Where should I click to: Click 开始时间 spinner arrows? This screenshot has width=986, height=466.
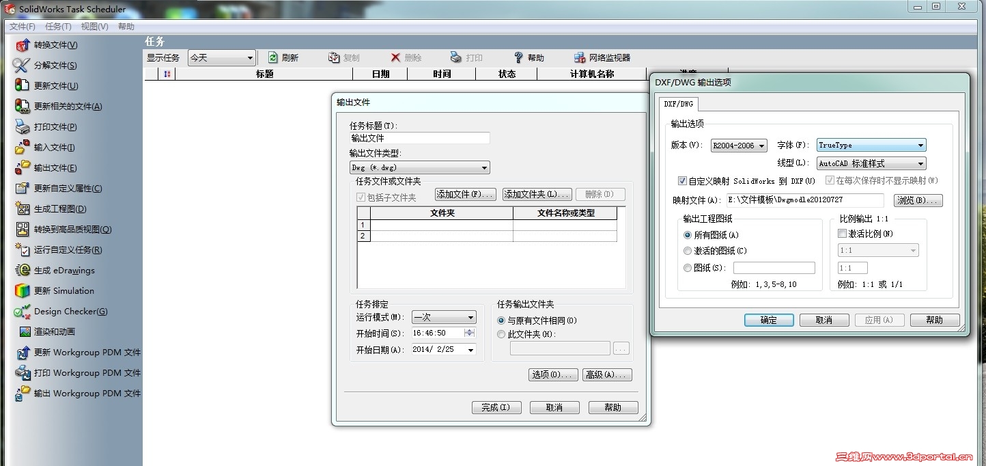469,333
